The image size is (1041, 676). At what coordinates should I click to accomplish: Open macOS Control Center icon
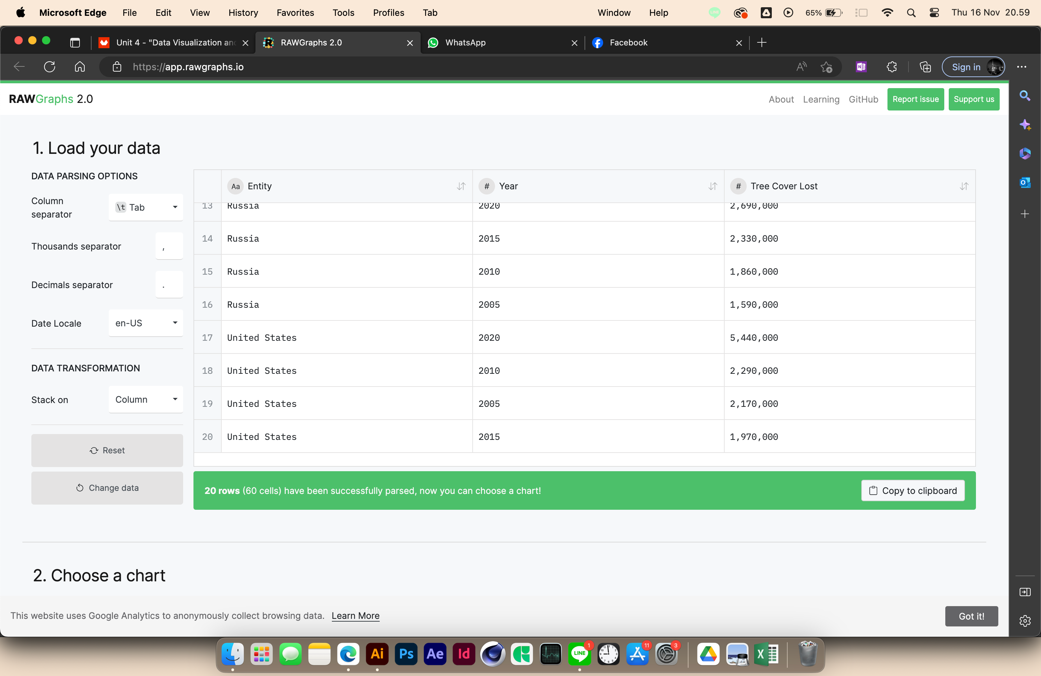point(934,13)
